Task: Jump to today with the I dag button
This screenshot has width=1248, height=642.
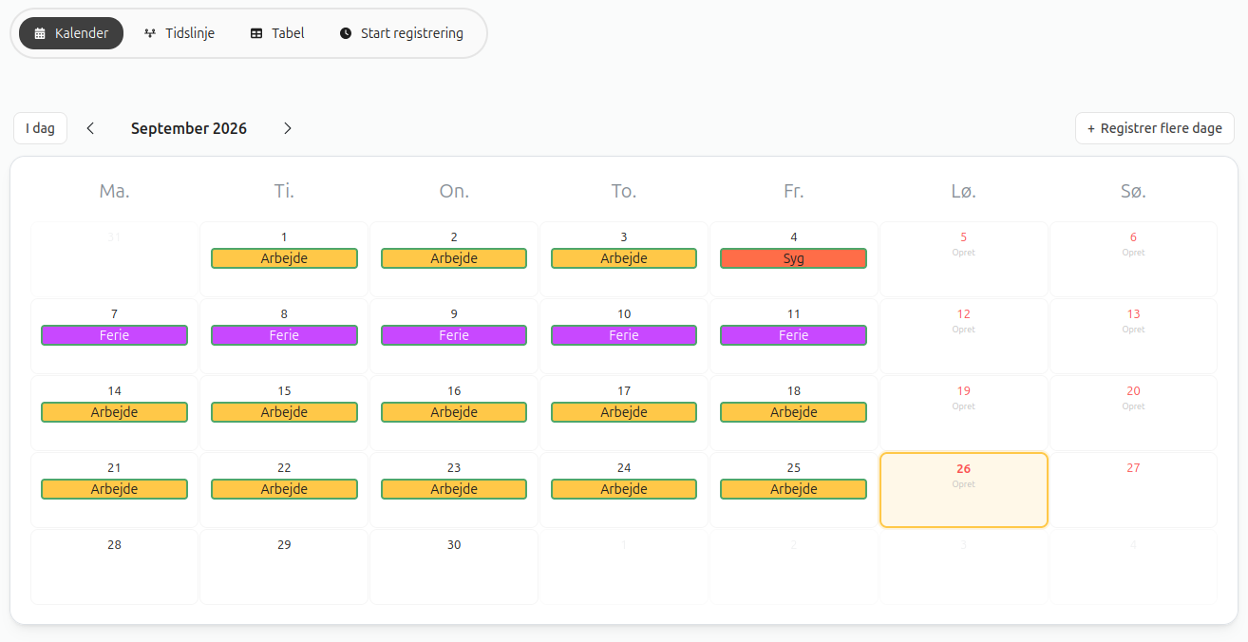Action: [x=40, y=128]
